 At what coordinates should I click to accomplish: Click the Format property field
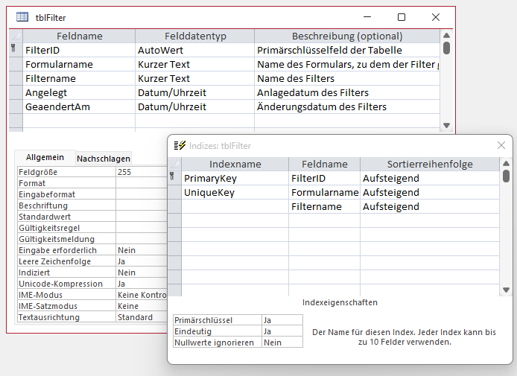(142, 183)
